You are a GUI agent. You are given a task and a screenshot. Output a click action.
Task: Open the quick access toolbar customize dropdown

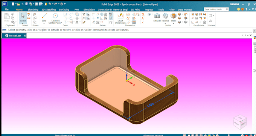coord(65,4)
